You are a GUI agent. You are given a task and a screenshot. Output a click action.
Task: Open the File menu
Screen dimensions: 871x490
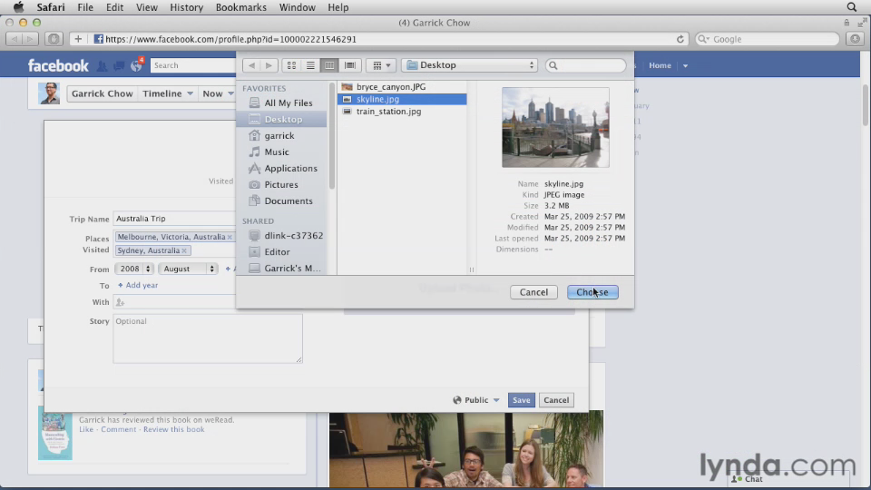point(85,7)
